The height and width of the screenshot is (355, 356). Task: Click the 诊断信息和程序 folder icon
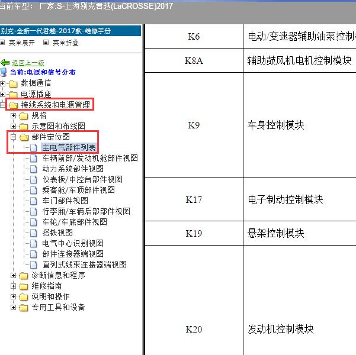pyautogui.click(x=24, y=276)
